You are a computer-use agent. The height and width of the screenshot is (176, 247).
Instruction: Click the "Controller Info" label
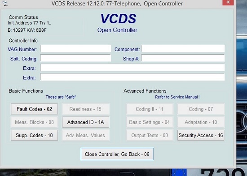click(23, 41)
